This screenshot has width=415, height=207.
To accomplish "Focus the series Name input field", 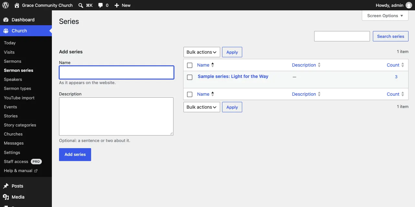I will [116, 72].
